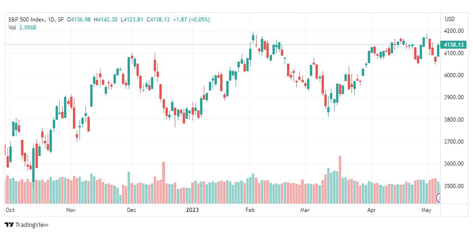The image size is (473, 233).
Task: Select the 2023 marker on time axis
Action: click(192, 210)
